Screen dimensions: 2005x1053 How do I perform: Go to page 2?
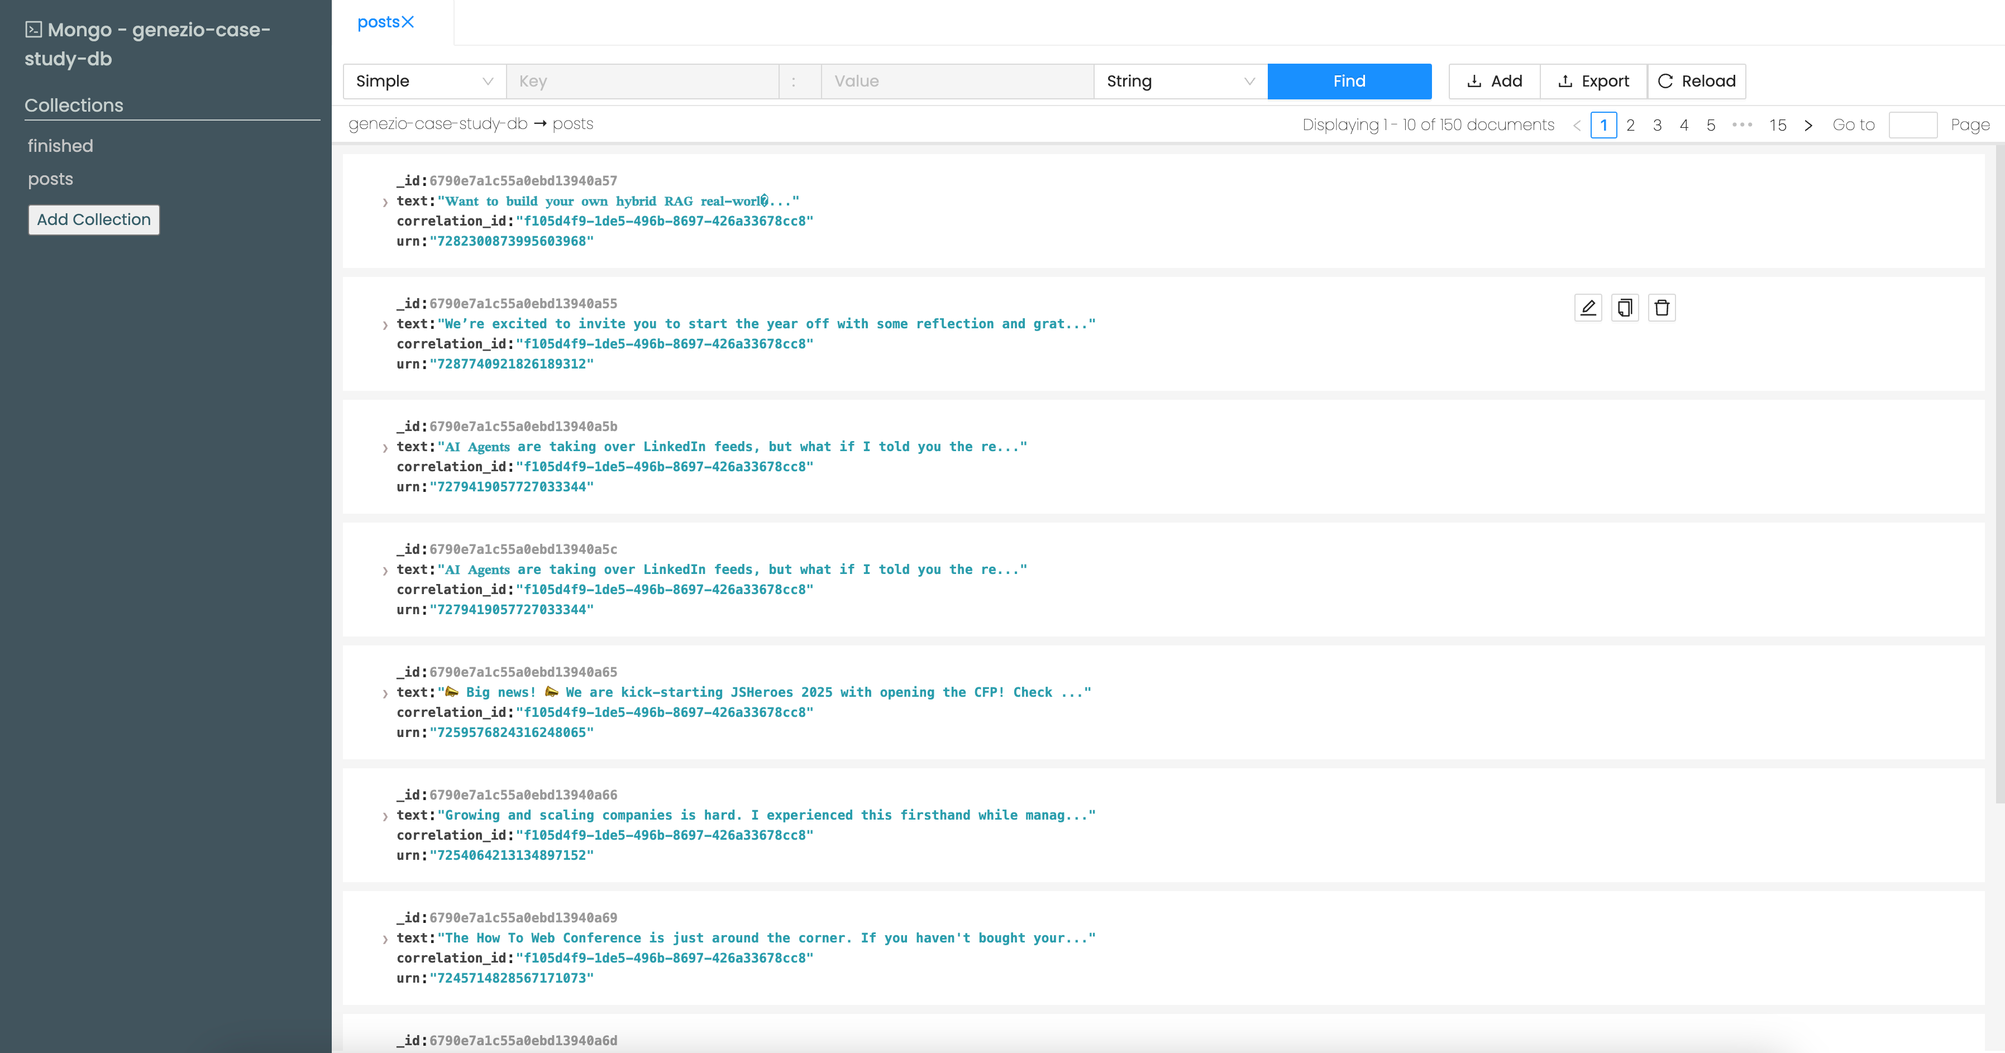pyautogui.click(x=1630, y=125)
